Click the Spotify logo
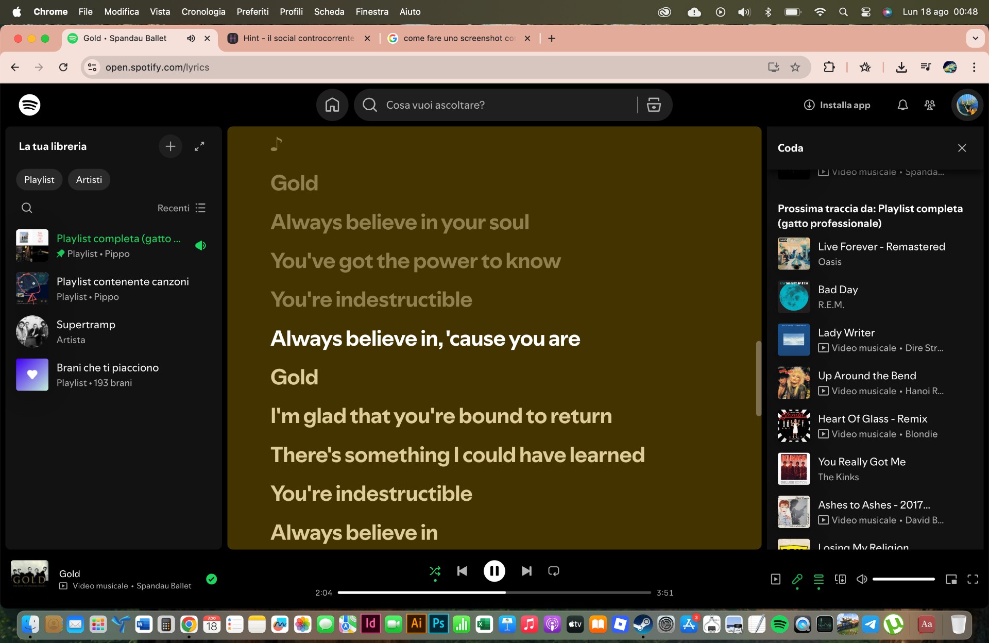Viewport: 989px width, 643px height. click(x=29, y=105)
